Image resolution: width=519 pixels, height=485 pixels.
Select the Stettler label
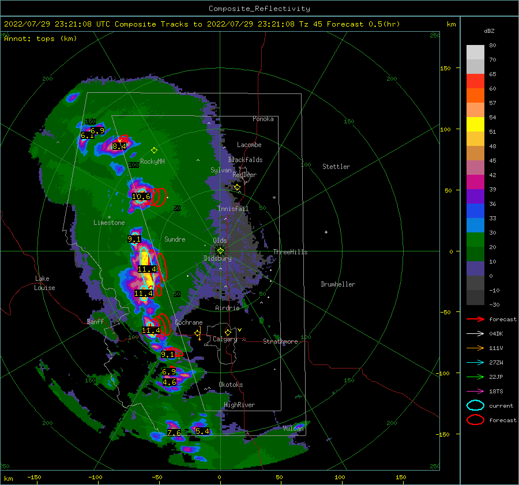click(336, 167)
